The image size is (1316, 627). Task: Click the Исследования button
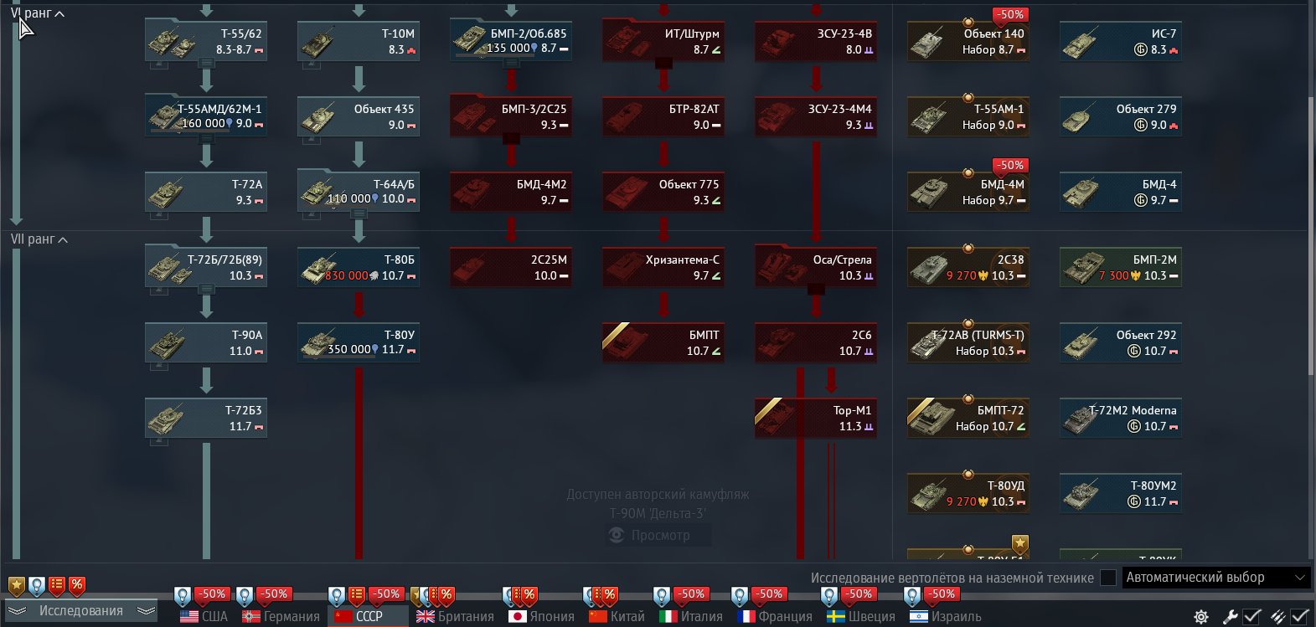[81, 611]
